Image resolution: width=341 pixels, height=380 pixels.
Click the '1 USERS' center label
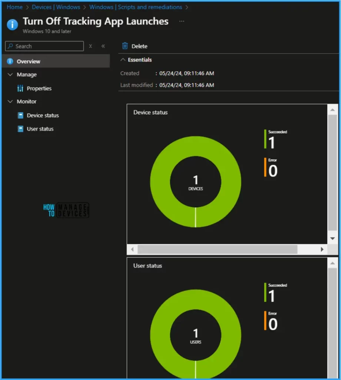click(x=196, y=336)
